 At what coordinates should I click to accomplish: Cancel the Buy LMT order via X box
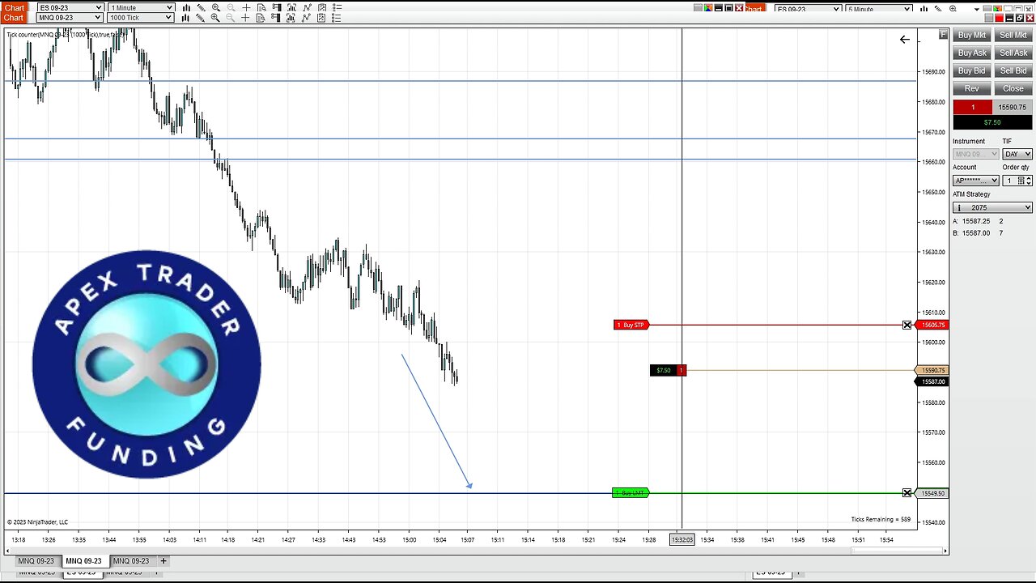pos(906,493)
